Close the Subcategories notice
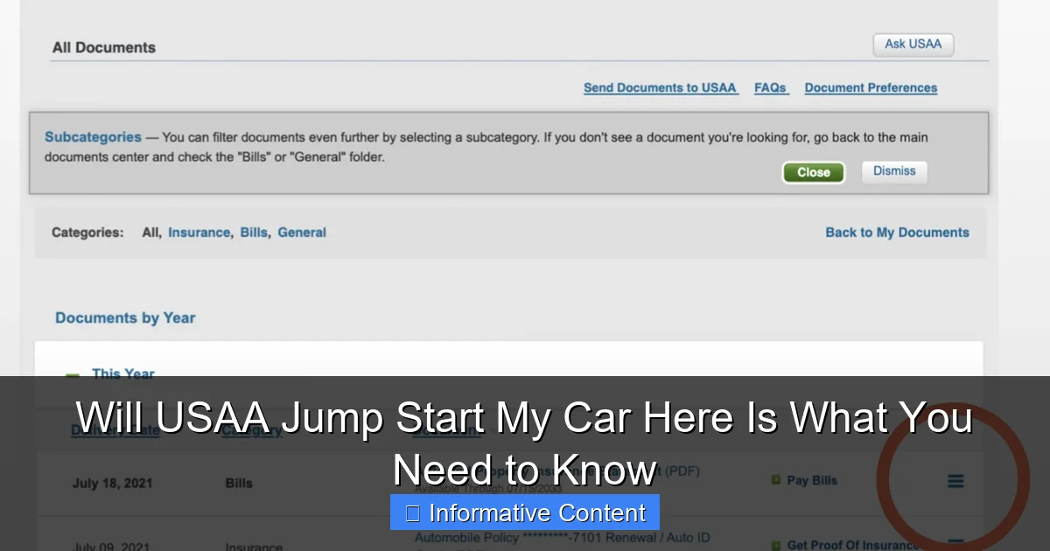The width and height of the screenshot is (1050, 551). click(813, 171)
